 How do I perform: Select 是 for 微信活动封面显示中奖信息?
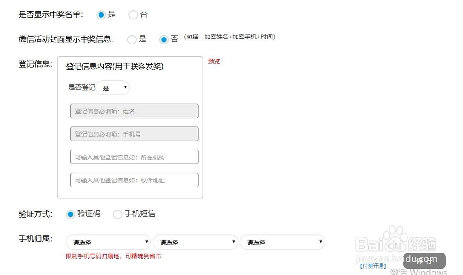[x=131, y=39]
